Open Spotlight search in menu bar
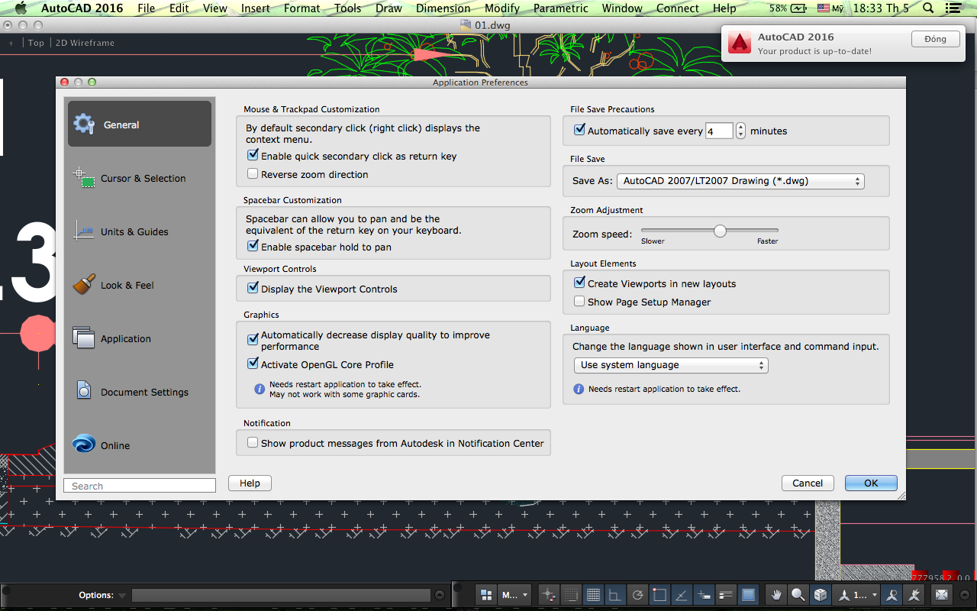The image size is (977, 611). coord(928,8)
